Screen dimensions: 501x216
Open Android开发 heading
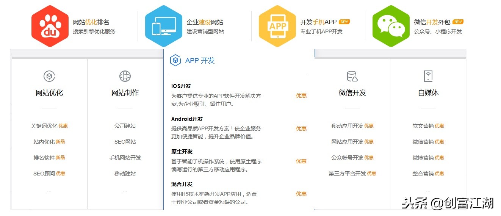[187, 119]
